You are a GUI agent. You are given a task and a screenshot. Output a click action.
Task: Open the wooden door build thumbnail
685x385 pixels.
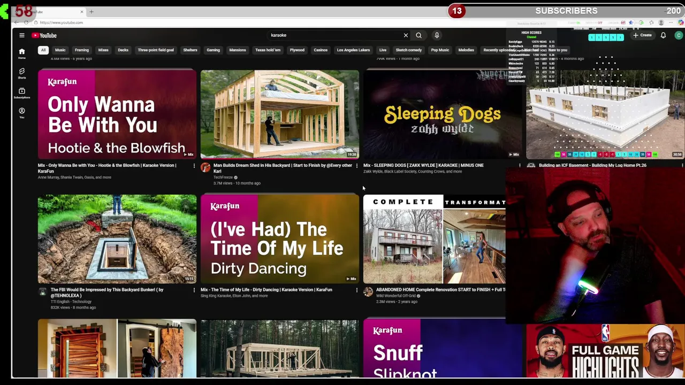(x=117, y=348)
